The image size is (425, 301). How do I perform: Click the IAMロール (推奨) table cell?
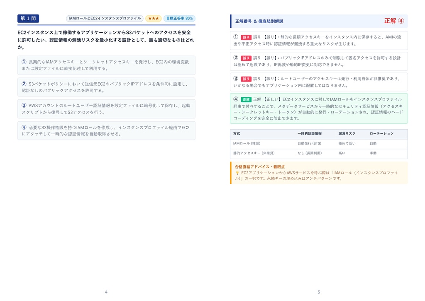[x=247, y=144]
